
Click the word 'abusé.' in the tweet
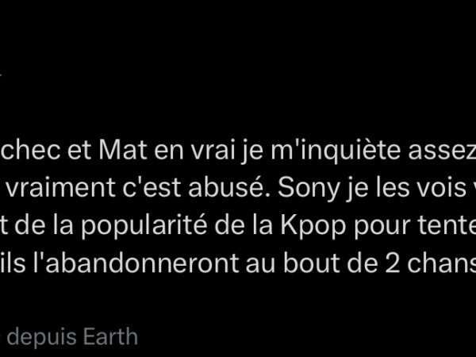pyautogui.click(x=229, y=187)
